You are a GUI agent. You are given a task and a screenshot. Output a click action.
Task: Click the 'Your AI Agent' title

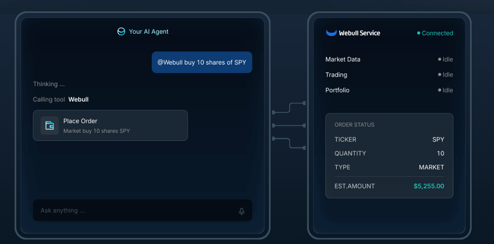coord(149,31)
